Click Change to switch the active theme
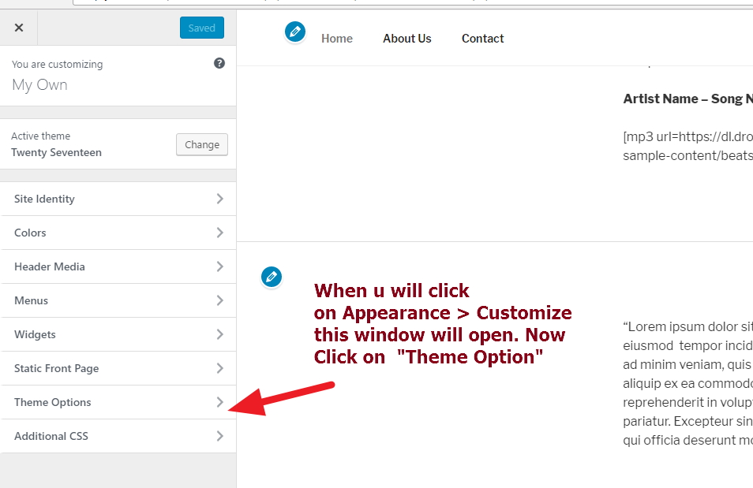The image size is (753, 488). [x=201, y=144]
